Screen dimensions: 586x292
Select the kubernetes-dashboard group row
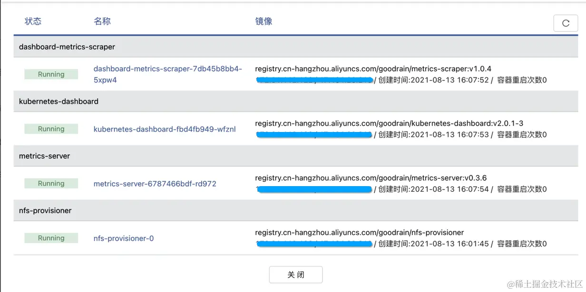click(x=296, y=101)
